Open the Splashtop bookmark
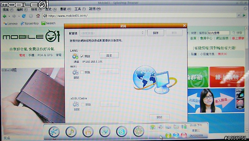Viewport: 249px width, 141px height. pyautogui.click(x=30, y=24)
